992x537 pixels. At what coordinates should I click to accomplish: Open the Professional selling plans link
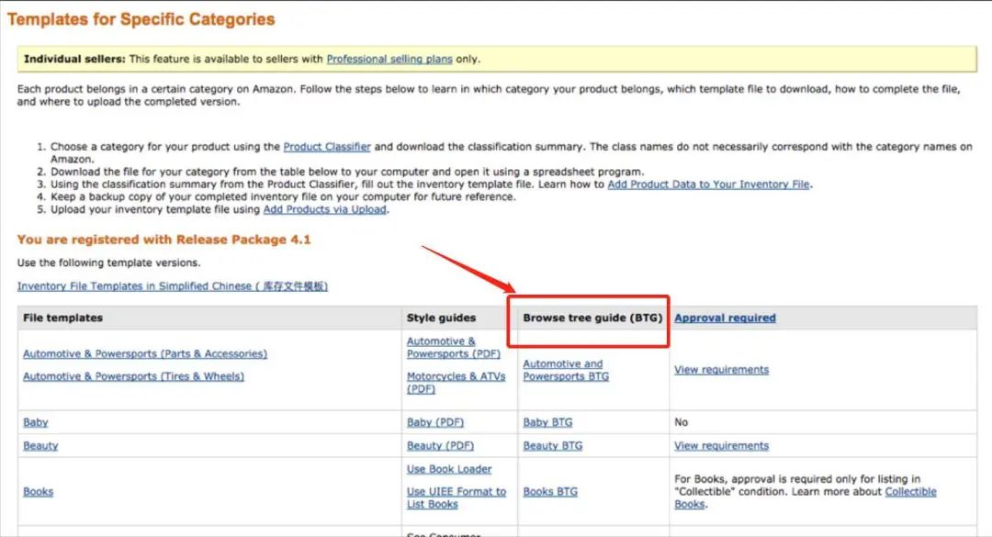tap(389, 60)
